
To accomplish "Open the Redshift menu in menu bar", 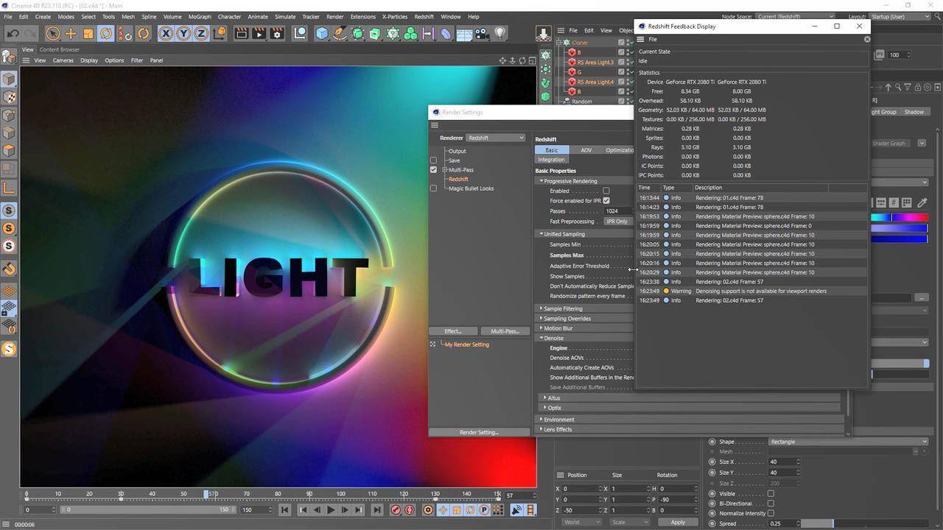I will (424, 16).
